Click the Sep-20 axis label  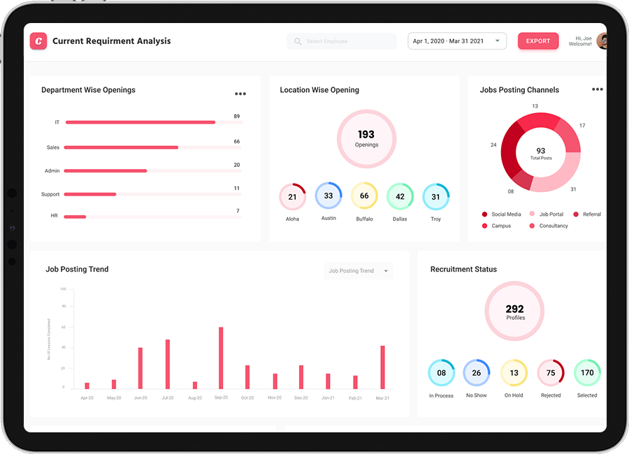pyautogui.click(x=221, y=397)
